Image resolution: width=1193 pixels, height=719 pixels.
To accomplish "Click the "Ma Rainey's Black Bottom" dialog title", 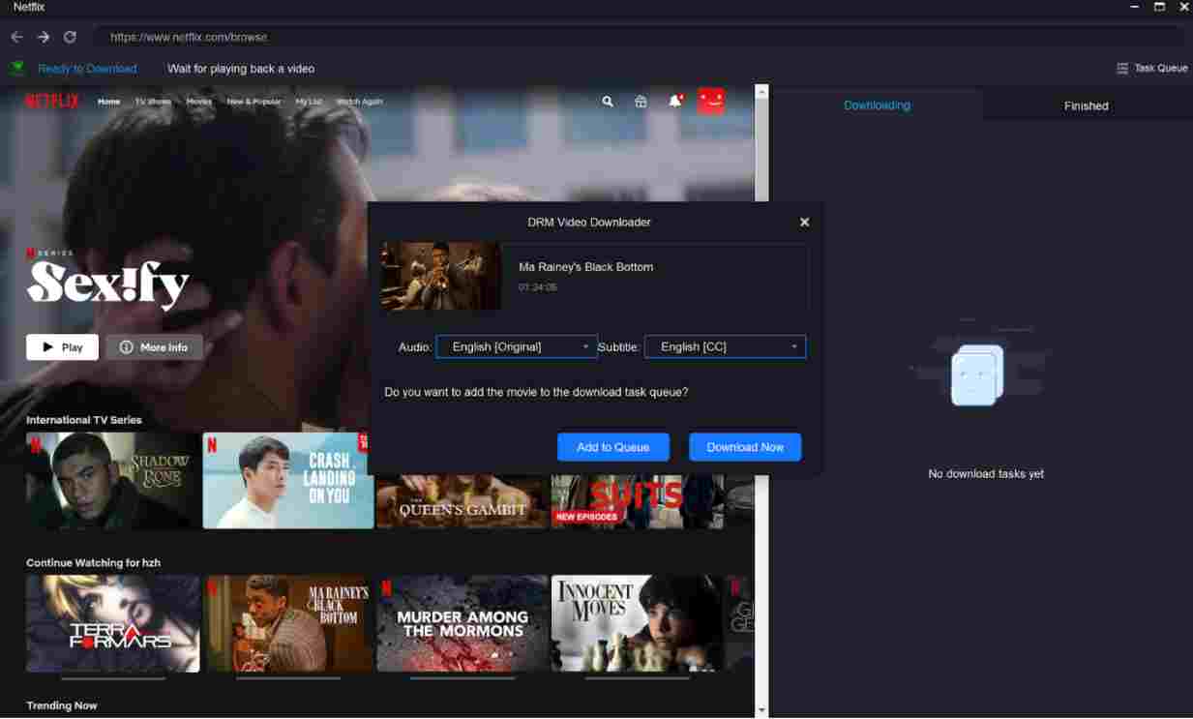I will [x=585, y=267].
